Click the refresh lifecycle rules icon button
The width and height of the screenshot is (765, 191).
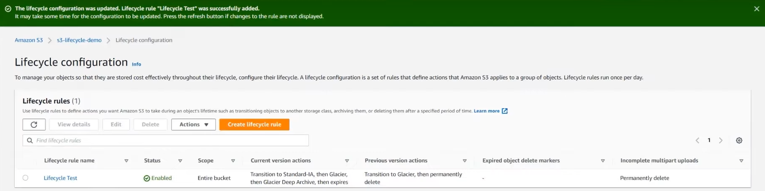point(34,125)
